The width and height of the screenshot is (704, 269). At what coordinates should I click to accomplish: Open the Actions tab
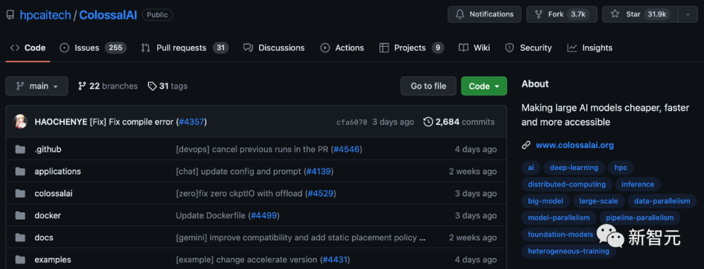(x=342, y=48)
